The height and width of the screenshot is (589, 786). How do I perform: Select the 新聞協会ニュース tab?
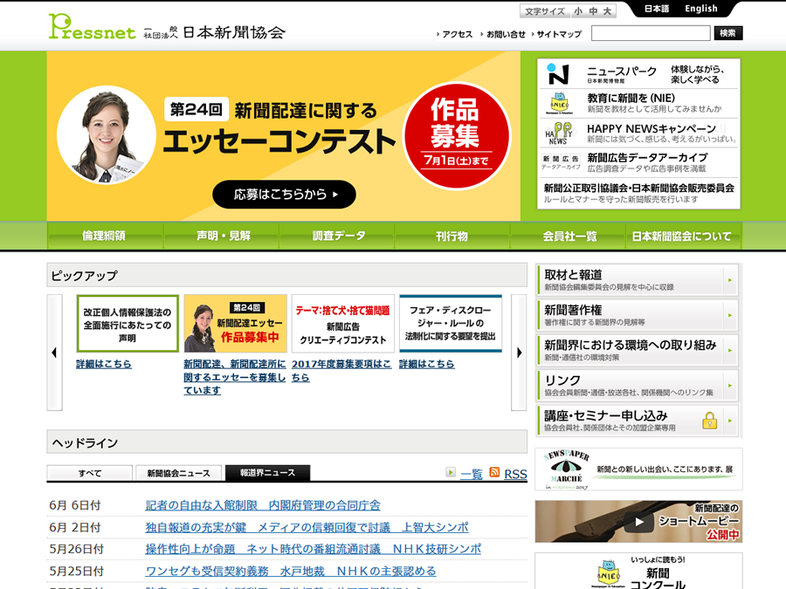(178, 473)
